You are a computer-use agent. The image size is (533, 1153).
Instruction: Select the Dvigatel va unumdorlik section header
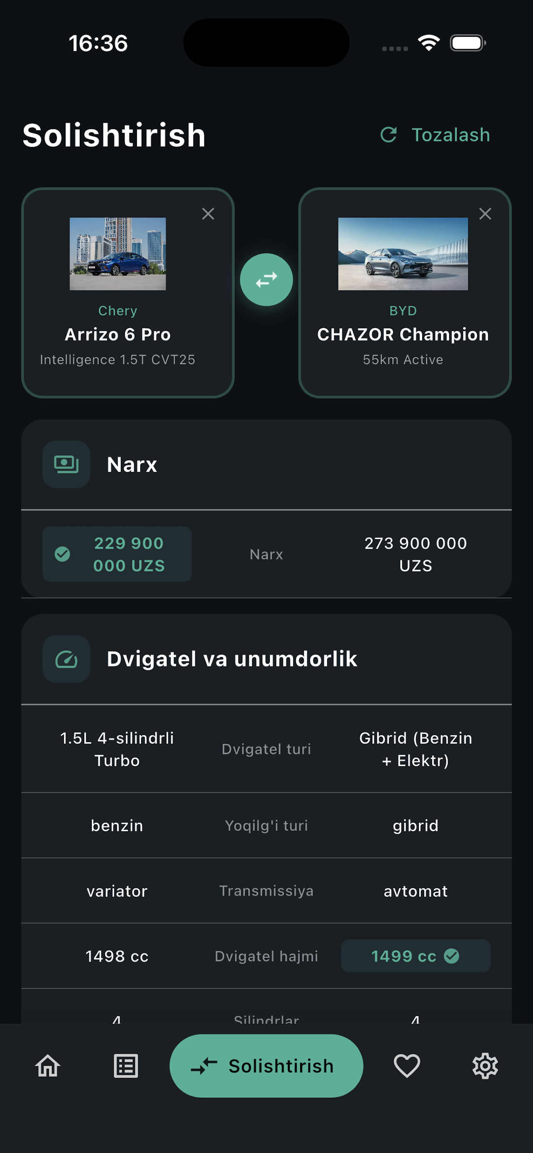(231, 658)
